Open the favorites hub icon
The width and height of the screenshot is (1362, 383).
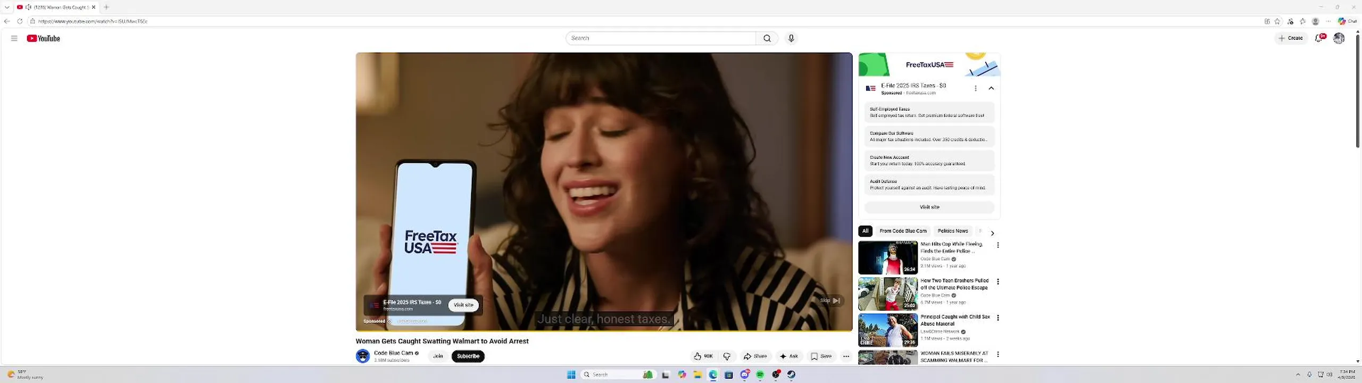(x=1302, y=21)
